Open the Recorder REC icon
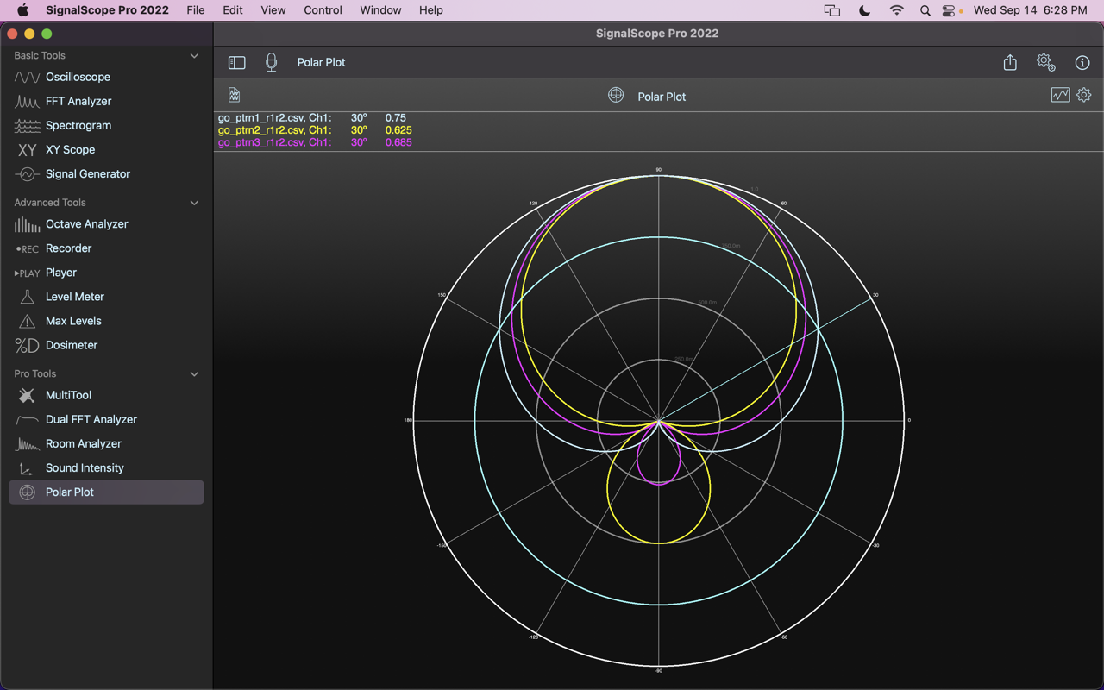Screen dimensions: 1104x690 27,248
